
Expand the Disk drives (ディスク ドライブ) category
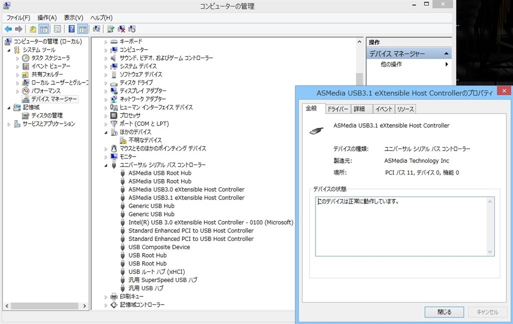pos(106,83)
